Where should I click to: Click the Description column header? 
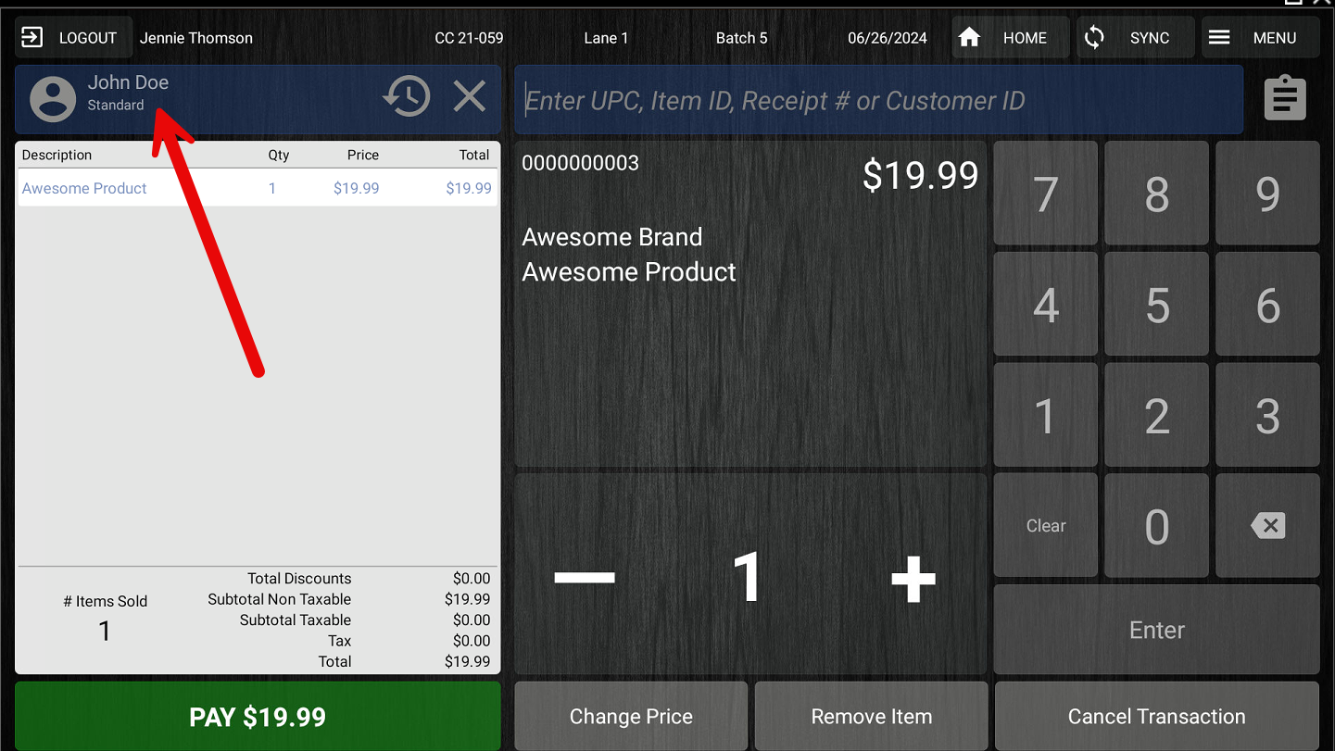[x=57, y=155]
